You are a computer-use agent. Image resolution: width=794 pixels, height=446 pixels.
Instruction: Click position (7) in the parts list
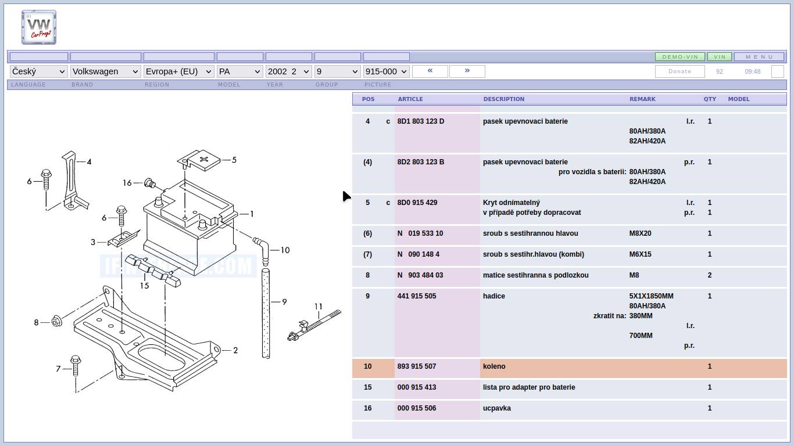[x=368, y=254]
